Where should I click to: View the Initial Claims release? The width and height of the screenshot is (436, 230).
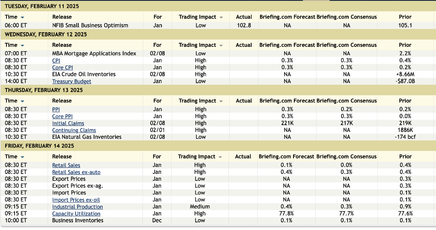(x=68, y=123)
